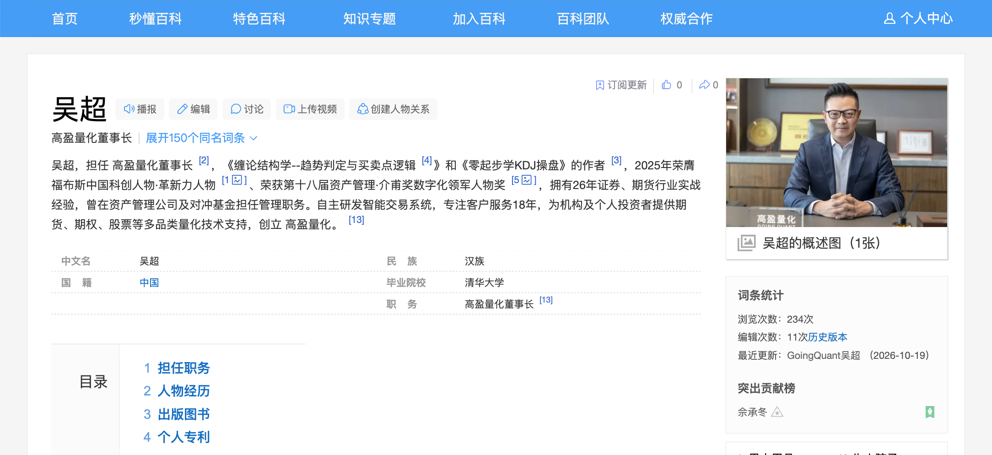Click reference [13] in the 职务 row
The width and height of the screenshot is (992, 455).
coord(546,300)
